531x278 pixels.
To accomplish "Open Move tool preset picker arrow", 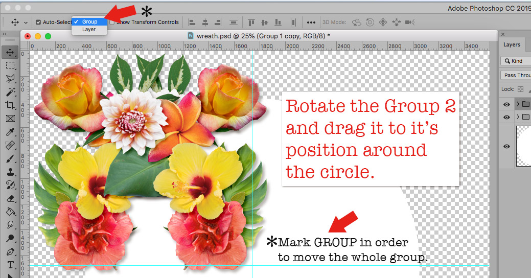I will tap(26, 22).
